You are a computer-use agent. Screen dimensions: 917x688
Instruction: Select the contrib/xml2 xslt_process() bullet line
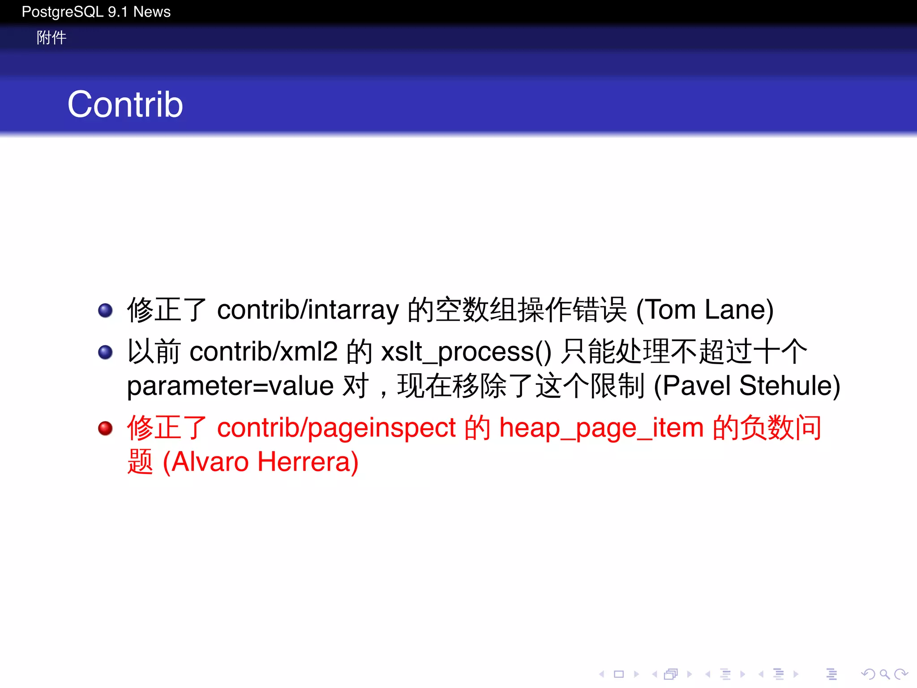point(467,352)
